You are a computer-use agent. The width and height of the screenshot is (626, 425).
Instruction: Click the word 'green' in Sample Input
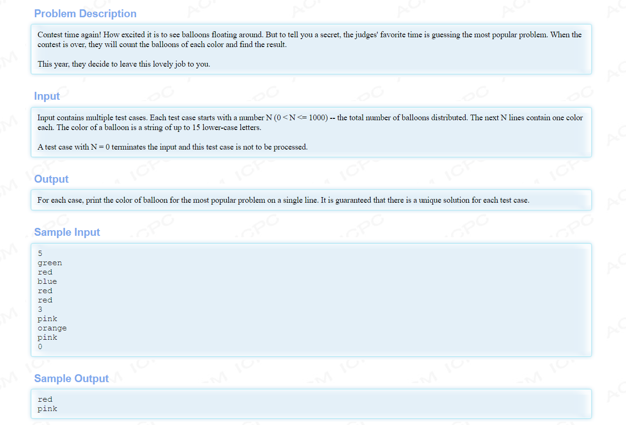[x=50, y=263]
